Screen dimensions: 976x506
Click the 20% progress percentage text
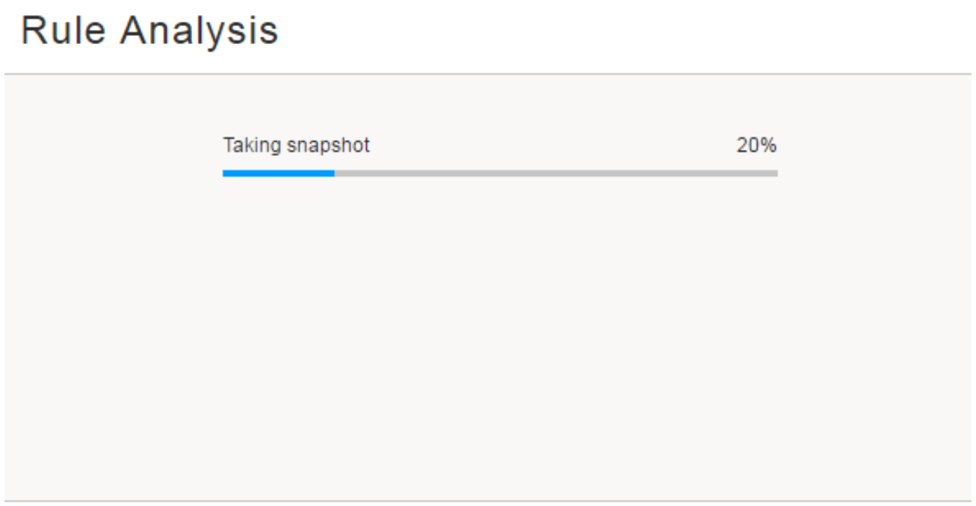click(x=756, y=146)
